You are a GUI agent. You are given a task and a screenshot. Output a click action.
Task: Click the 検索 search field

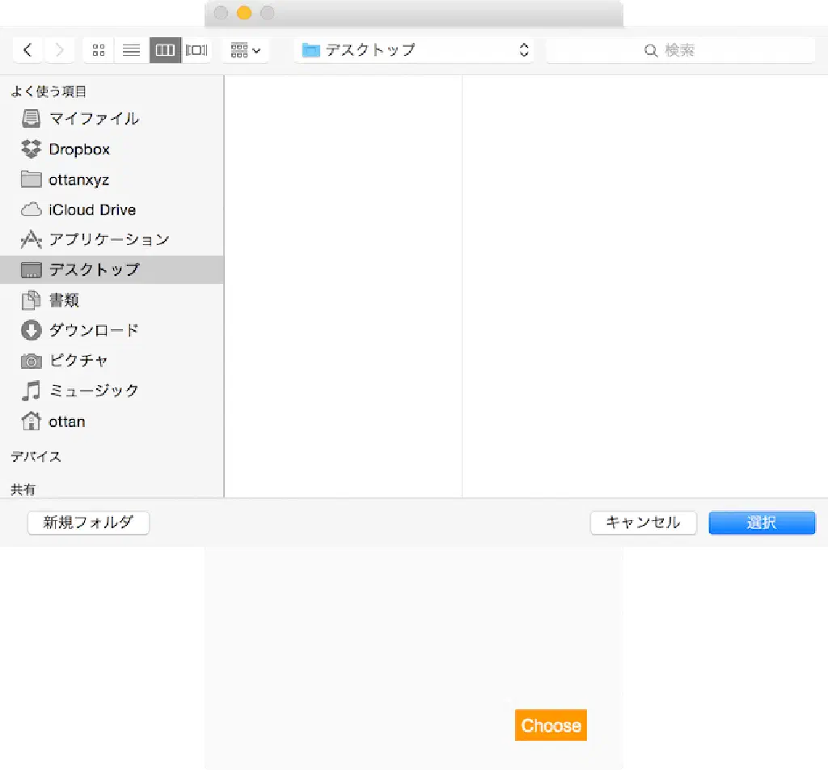click(680, 50)
